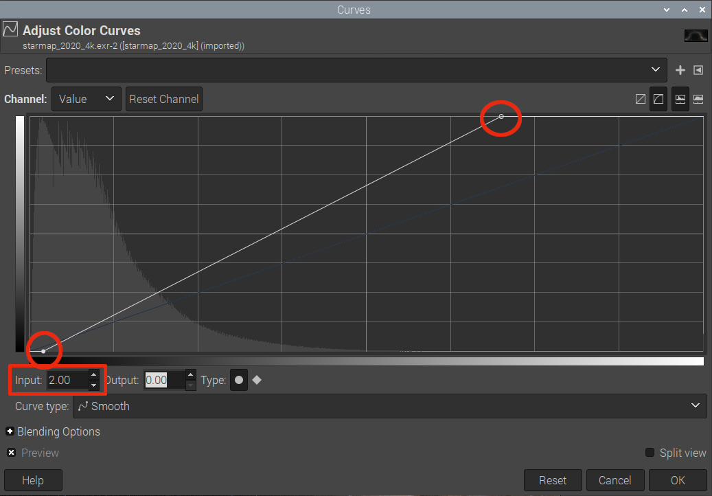Image resolution: width=712 pixels, height=496 pixels.
Task: Select the linear histogram icon
Action: 680,99
